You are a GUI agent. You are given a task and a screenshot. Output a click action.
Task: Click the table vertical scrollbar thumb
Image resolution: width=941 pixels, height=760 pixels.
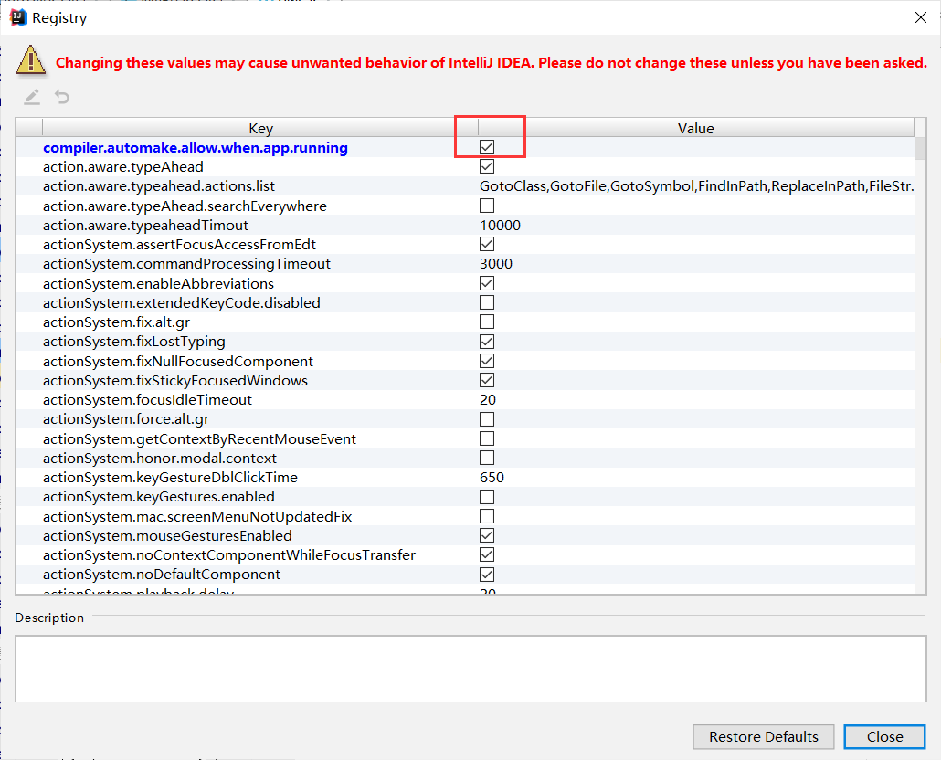tap(920, 148)
